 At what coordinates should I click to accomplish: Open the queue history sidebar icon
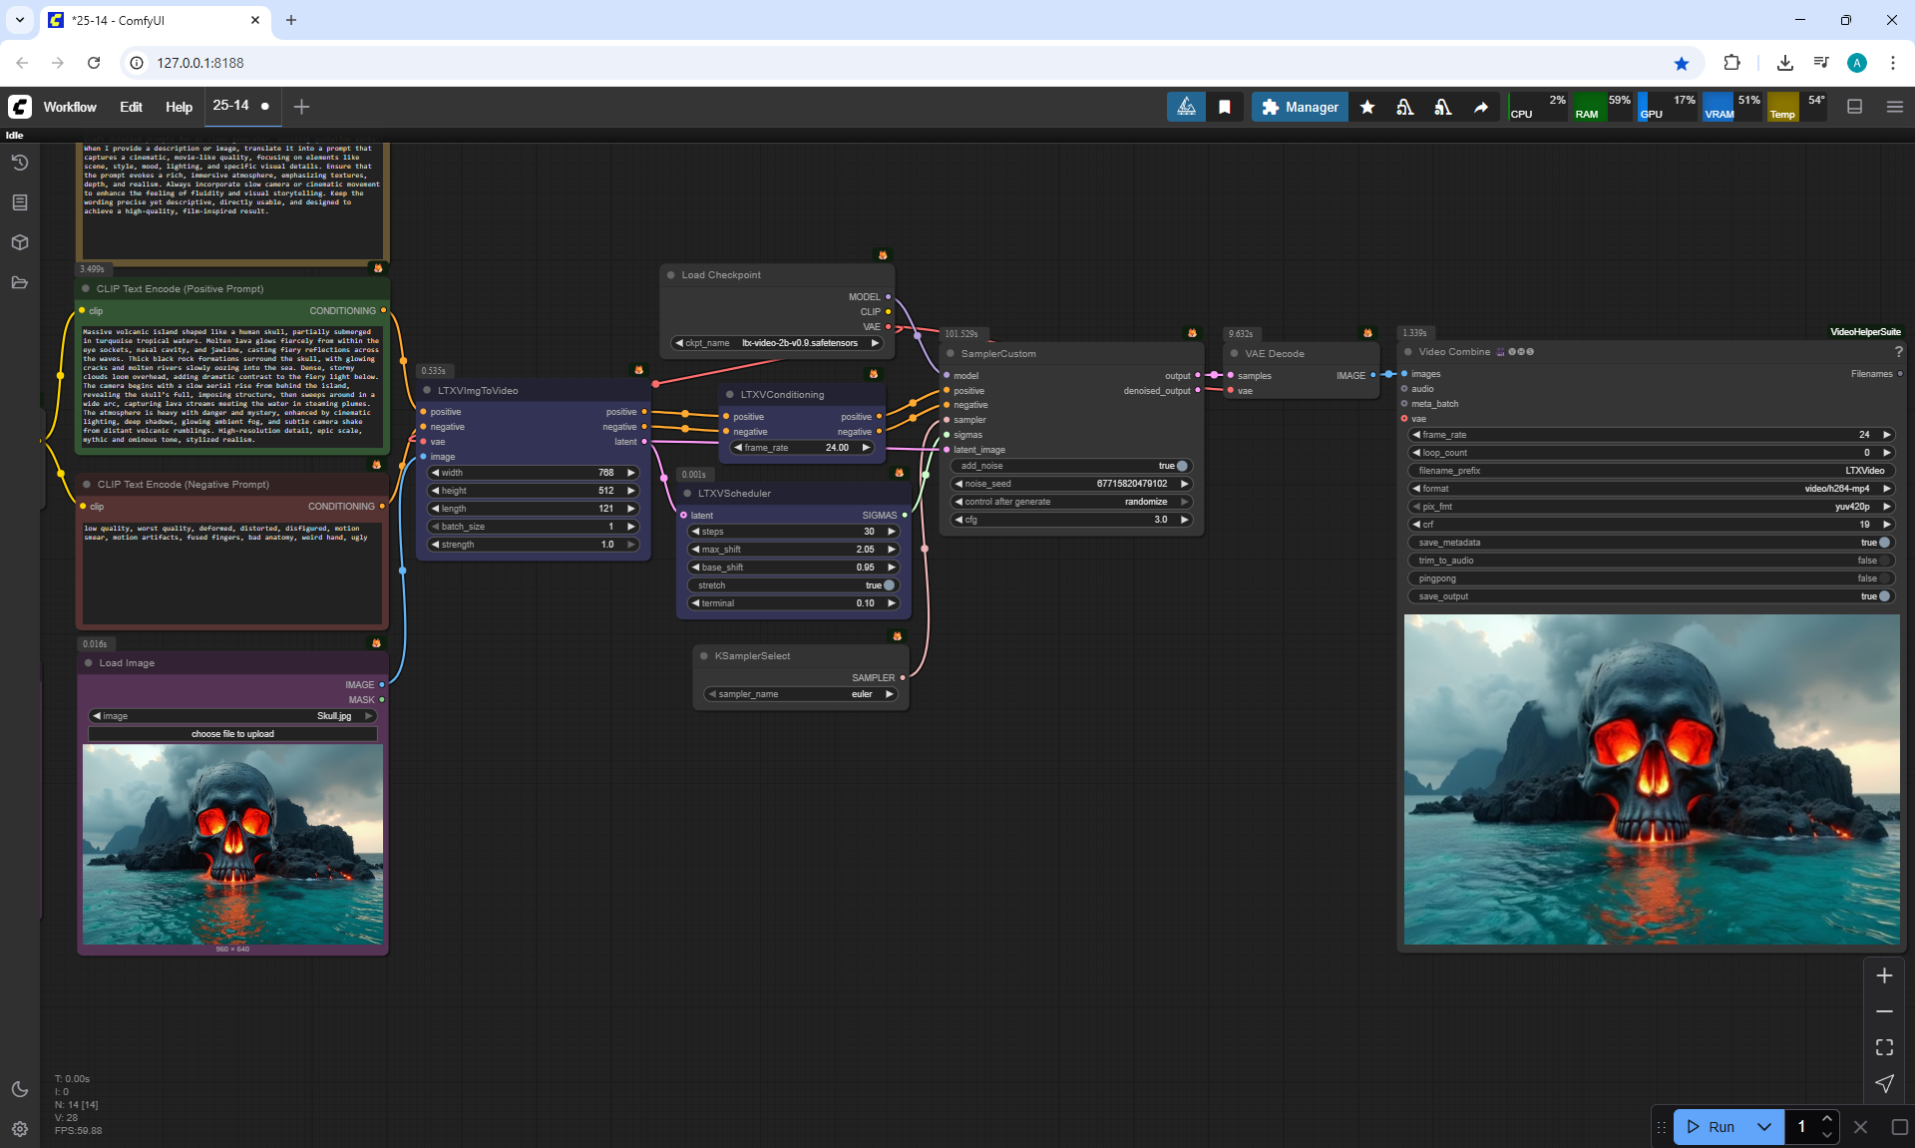pyautogui.click(x=20, y=163)
